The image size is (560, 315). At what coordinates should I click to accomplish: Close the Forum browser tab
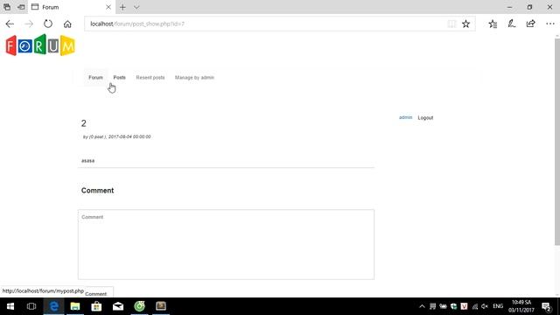(x=108, y=7)
